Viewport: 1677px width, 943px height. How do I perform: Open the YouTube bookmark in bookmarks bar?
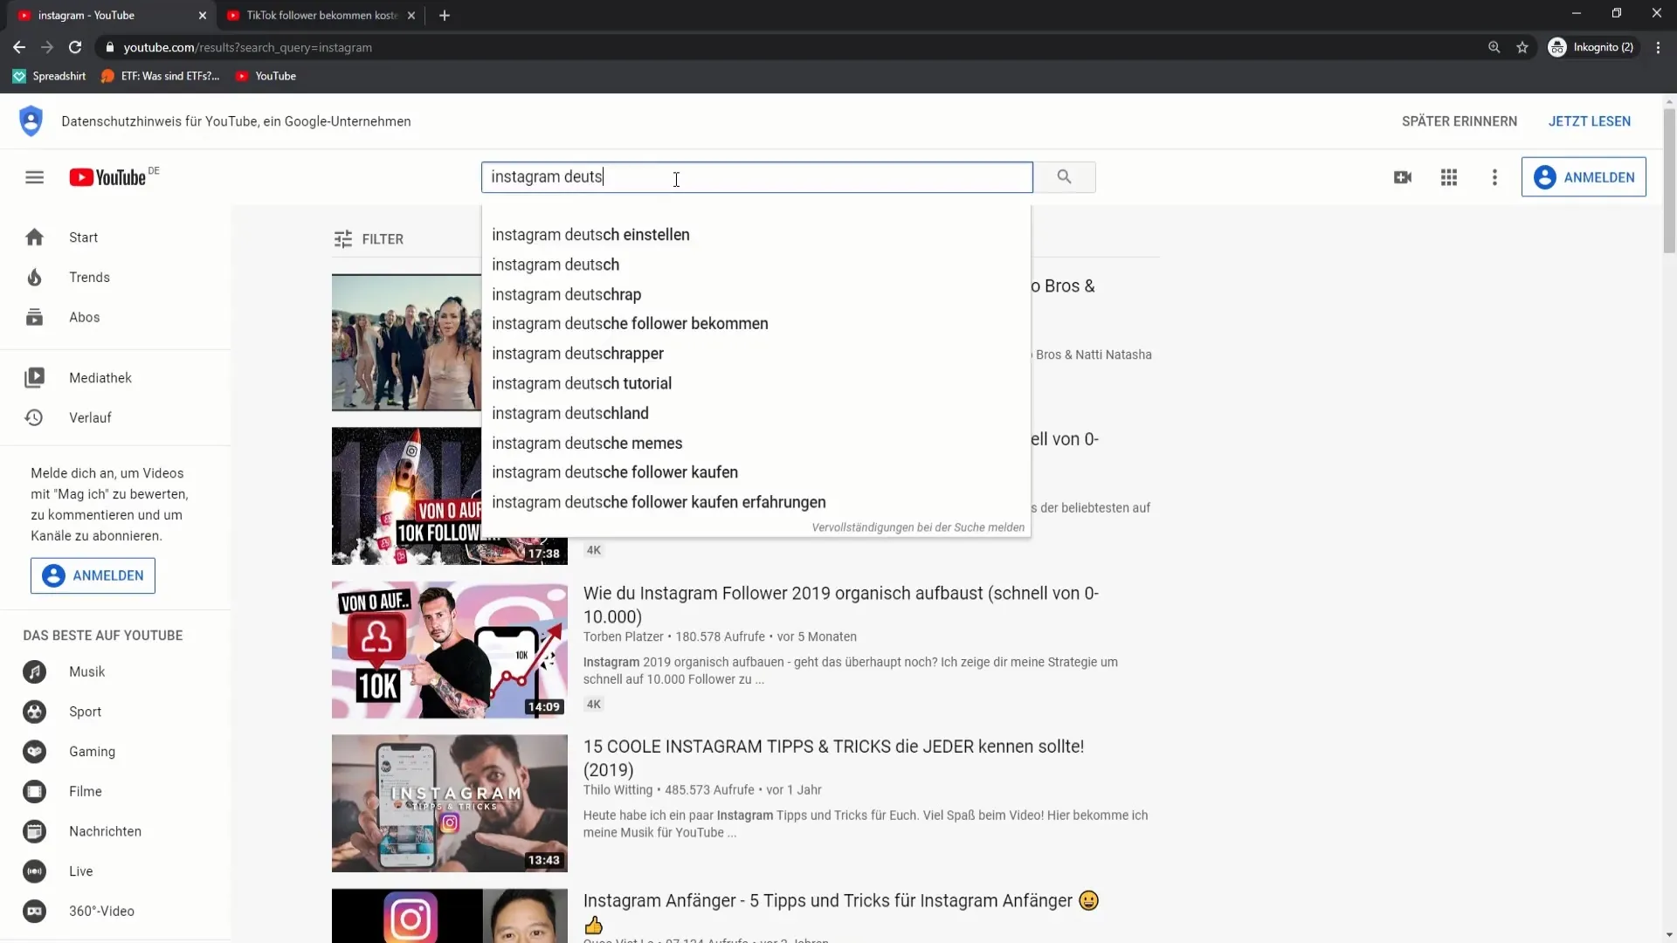click(x=266, y=76)
